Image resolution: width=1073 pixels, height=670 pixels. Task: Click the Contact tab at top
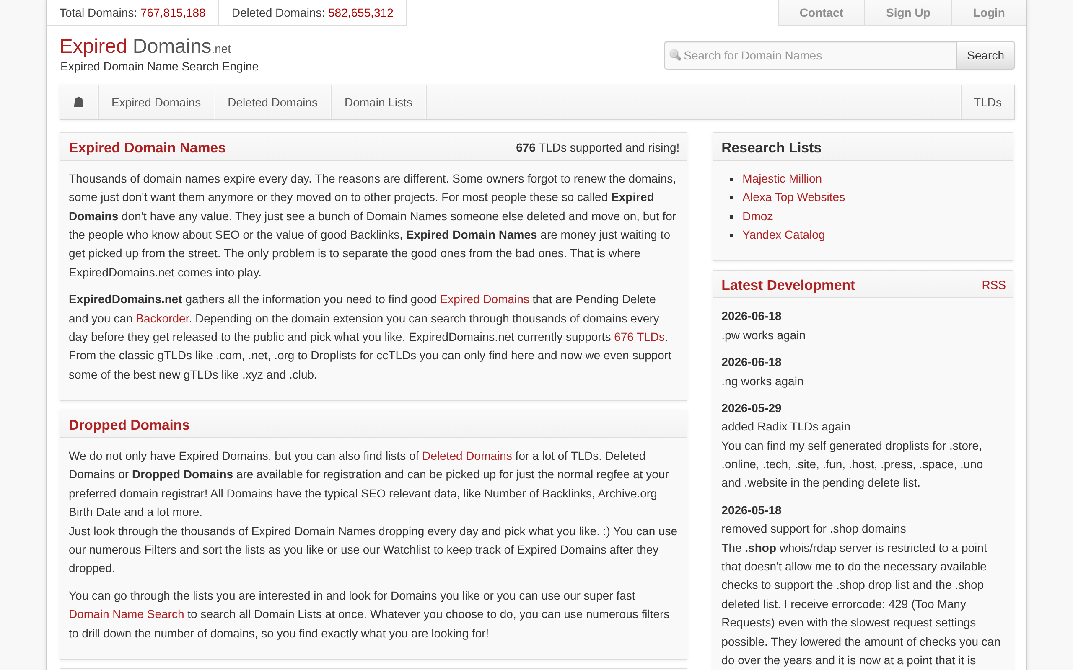point(821,13)
